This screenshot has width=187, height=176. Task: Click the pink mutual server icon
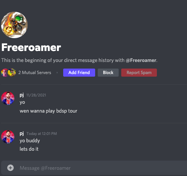pyautogui.click(x=4, y=73)
